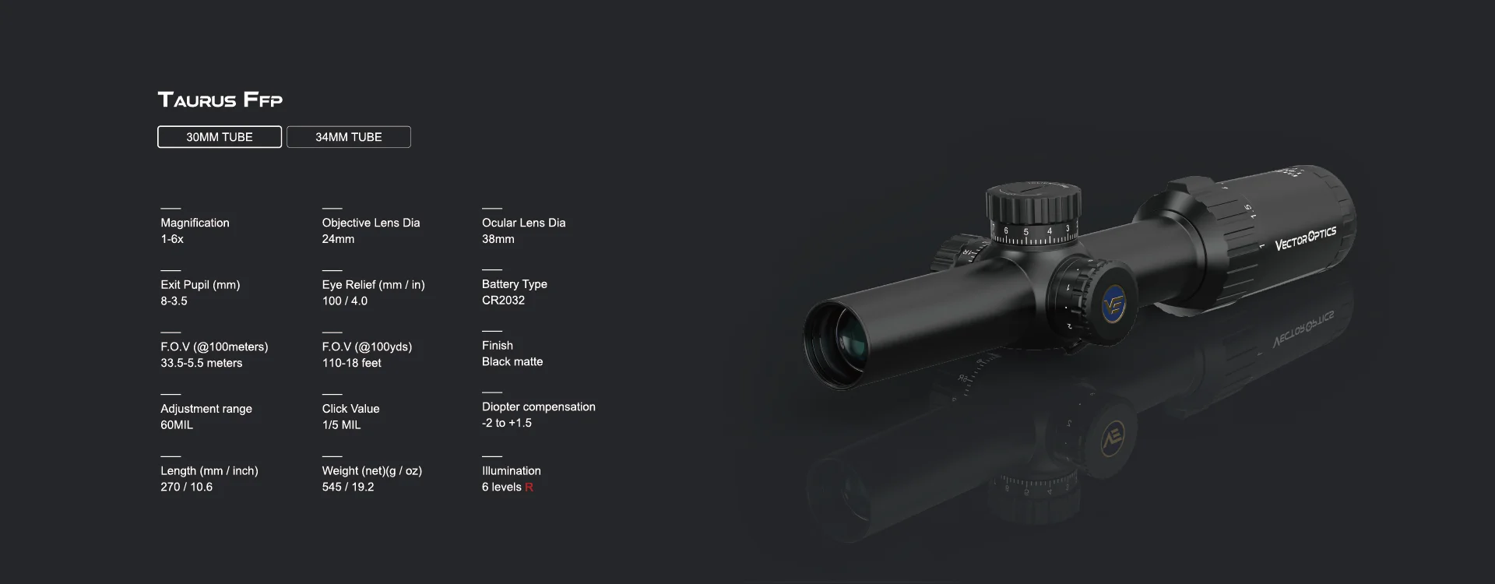Viewport: 1495px width, 584px height.
Task: Click the Battery Type CR2032 entry
Action: pos(515,292)
